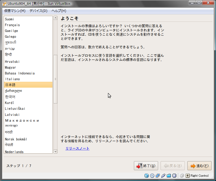Viewport: 216px width, 181px height.
Task: Select Norsk bokmål in the language list
Action: coord(28,139)
